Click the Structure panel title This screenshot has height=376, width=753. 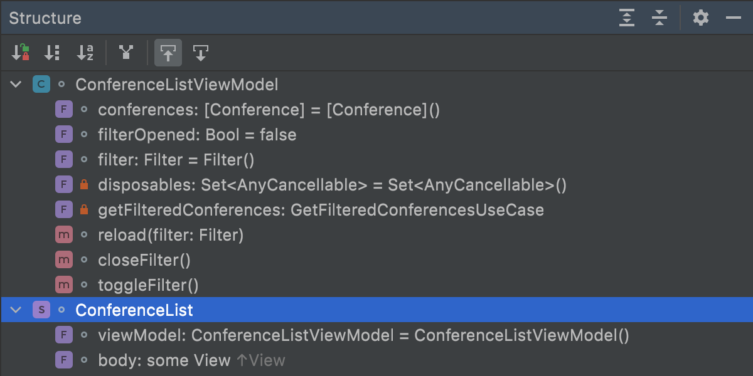coord(45,18)
